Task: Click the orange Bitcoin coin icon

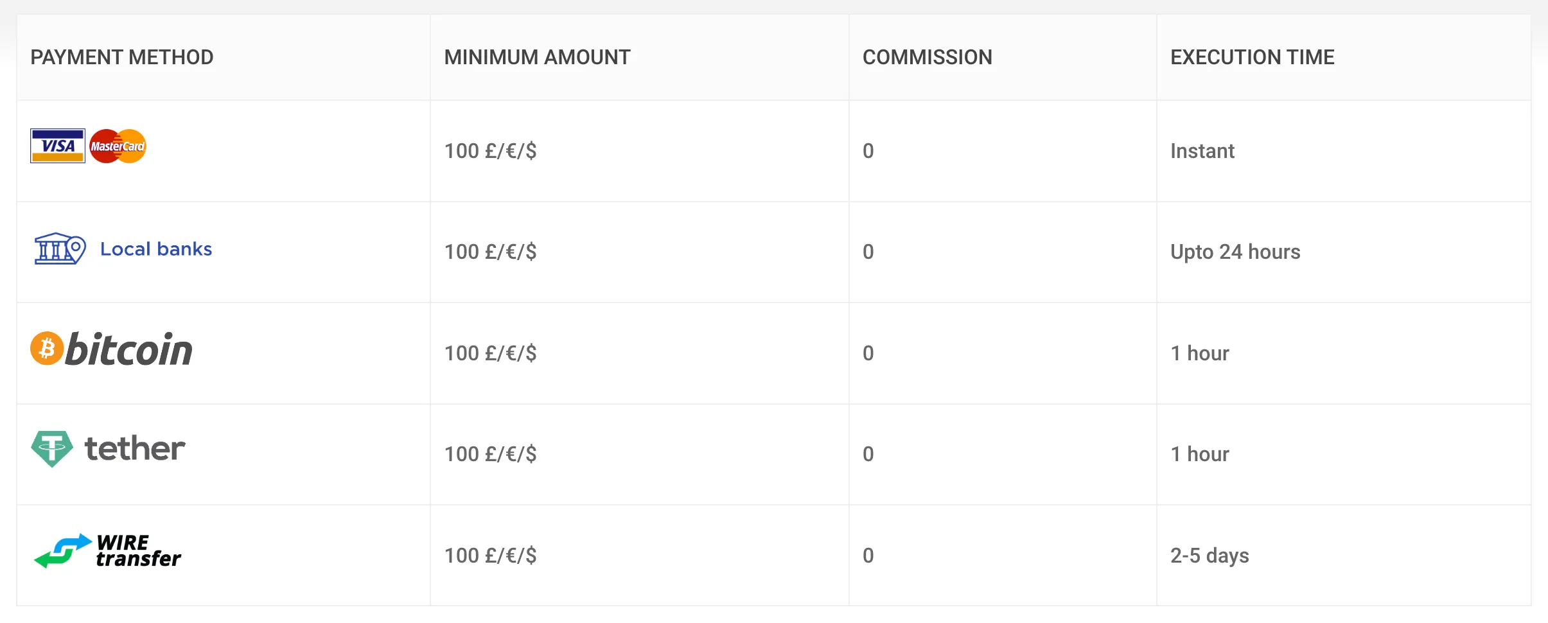Action: click(47, 348)
